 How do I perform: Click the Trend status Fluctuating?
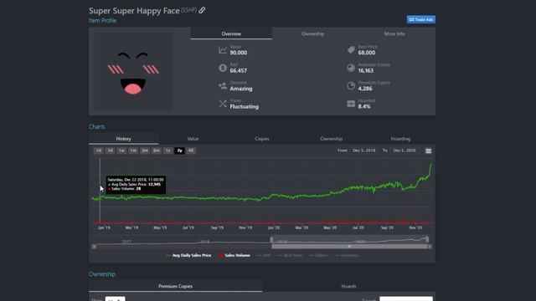point(244,106)
